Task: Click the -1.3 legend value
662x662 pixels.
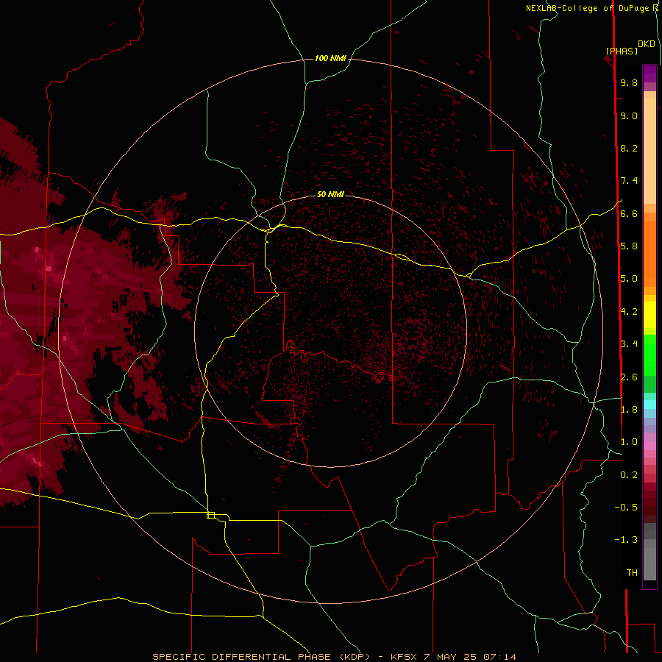Action: click(626, 540)
